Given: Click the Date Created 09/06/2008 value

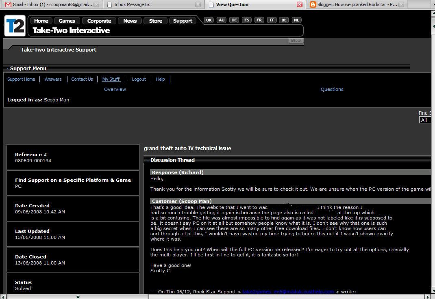Looking at the screenshot, I should 40,212.
